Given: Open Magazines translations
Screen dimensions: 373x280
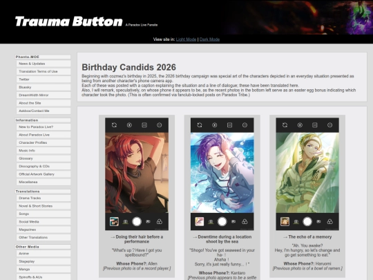Looking at the screenshot, I should pos(44,230).
